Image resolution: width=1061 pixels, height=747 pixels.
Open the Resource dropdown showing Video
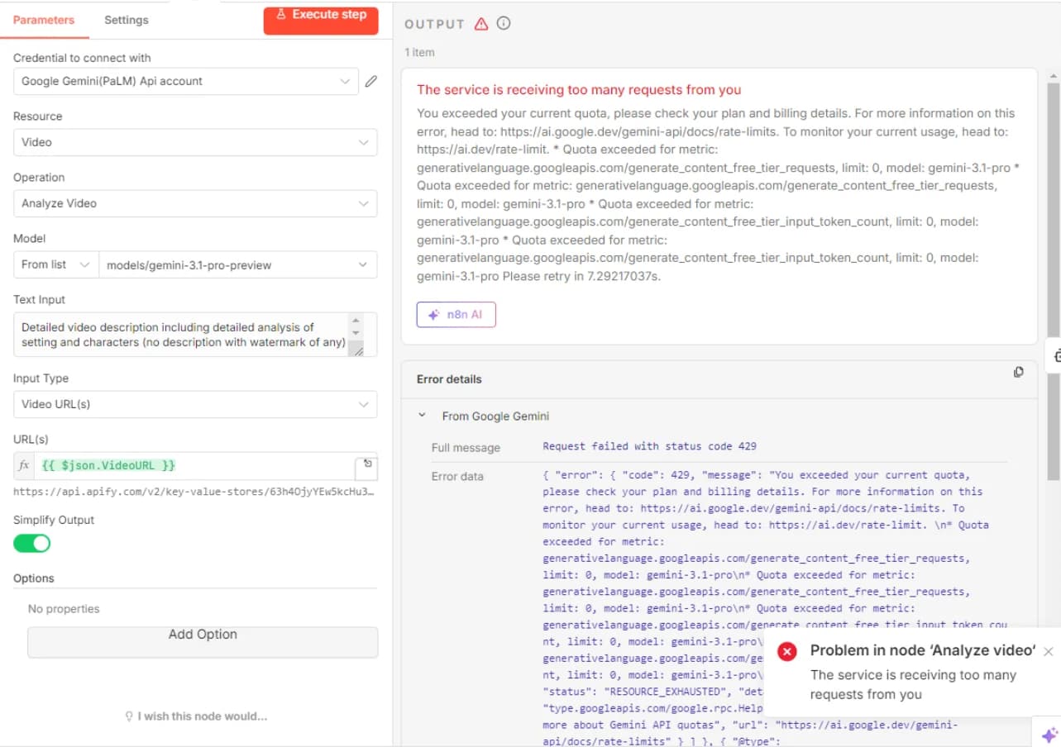tap(195, 142)
